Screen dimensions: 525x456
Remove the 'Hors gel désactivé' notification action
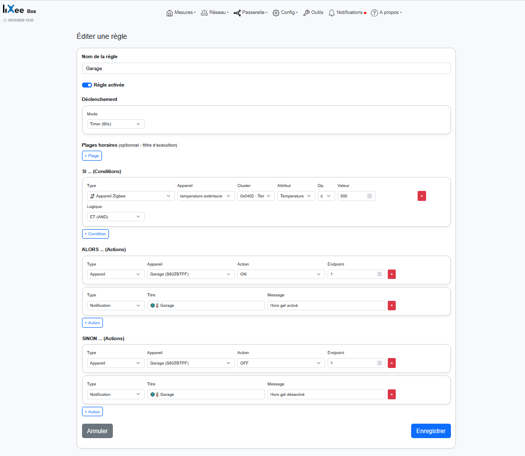pos(392,394)
